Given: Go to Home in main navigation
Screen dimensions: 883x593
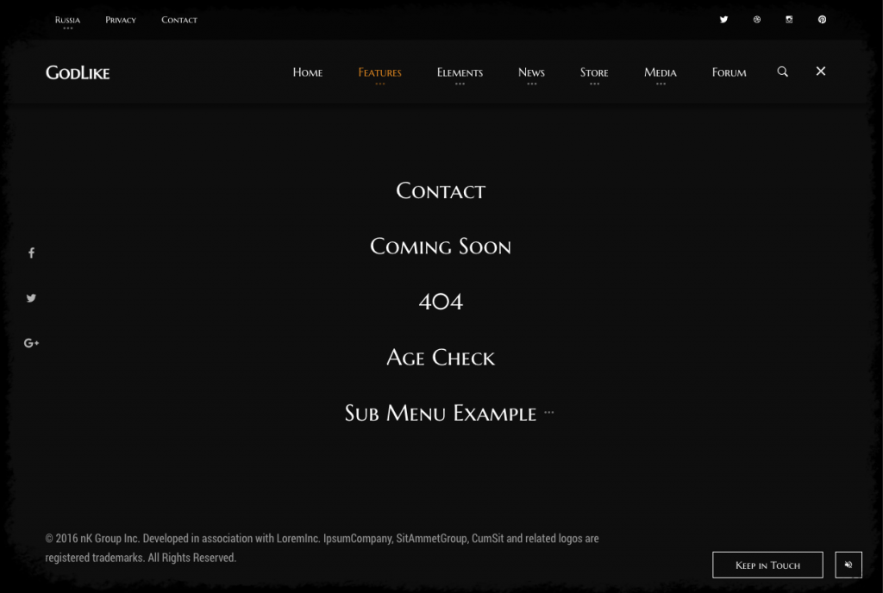Looking at the screenshot, I should click(x=308, y=72).
